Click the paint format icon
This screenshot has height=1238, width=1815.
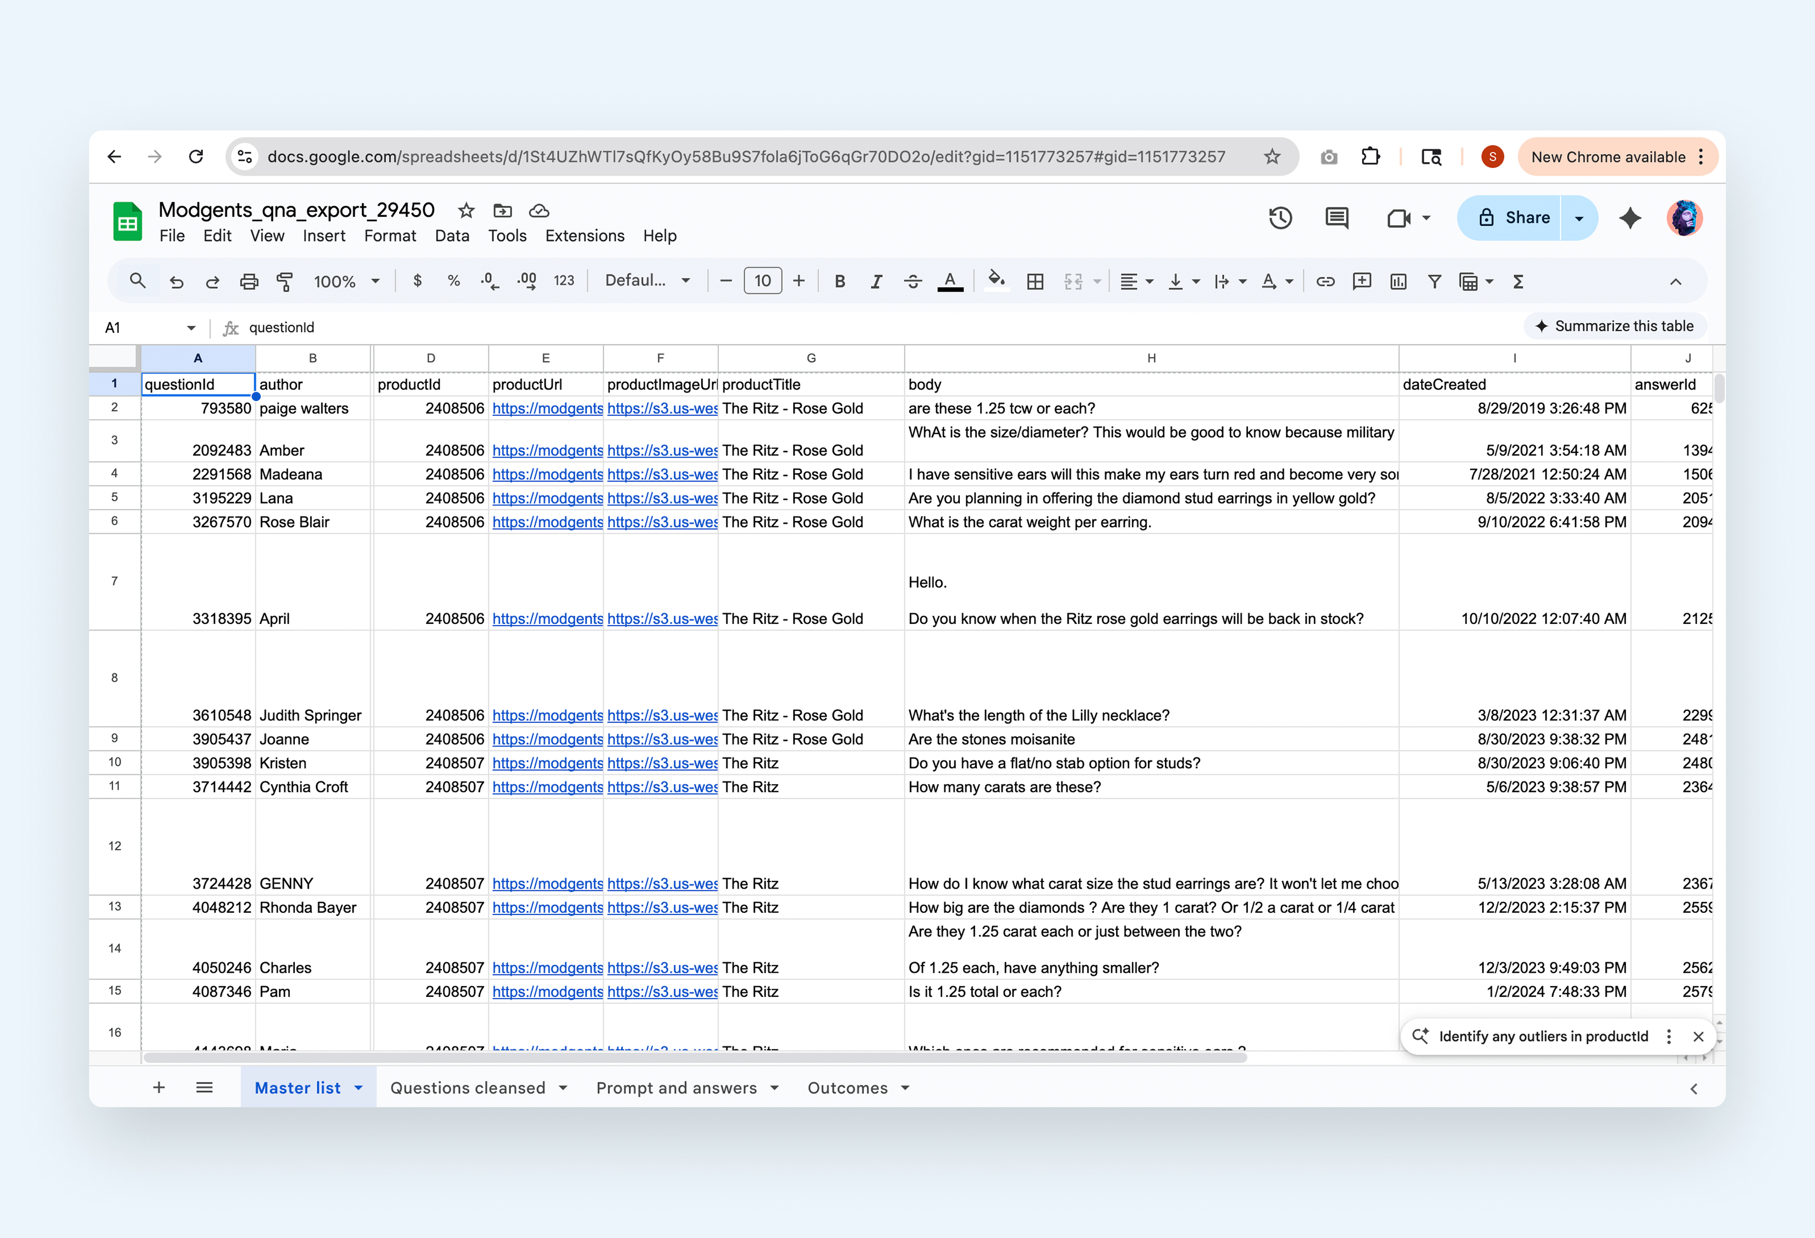tap(285, 281)
